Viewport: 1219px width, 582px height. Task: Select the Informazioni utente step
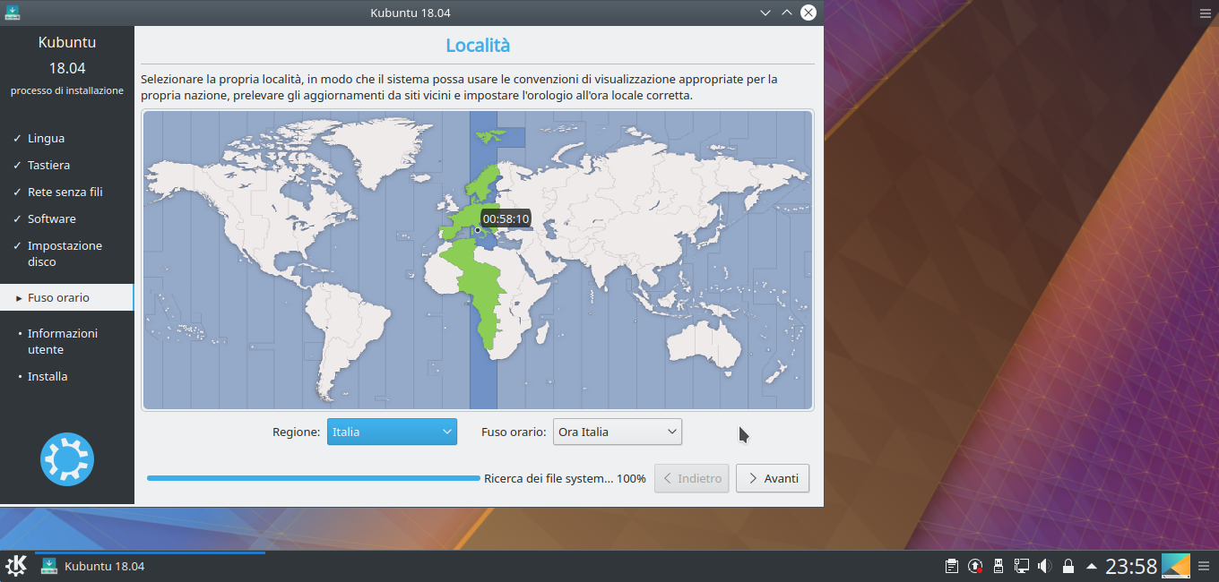click(x=62, y=341)
